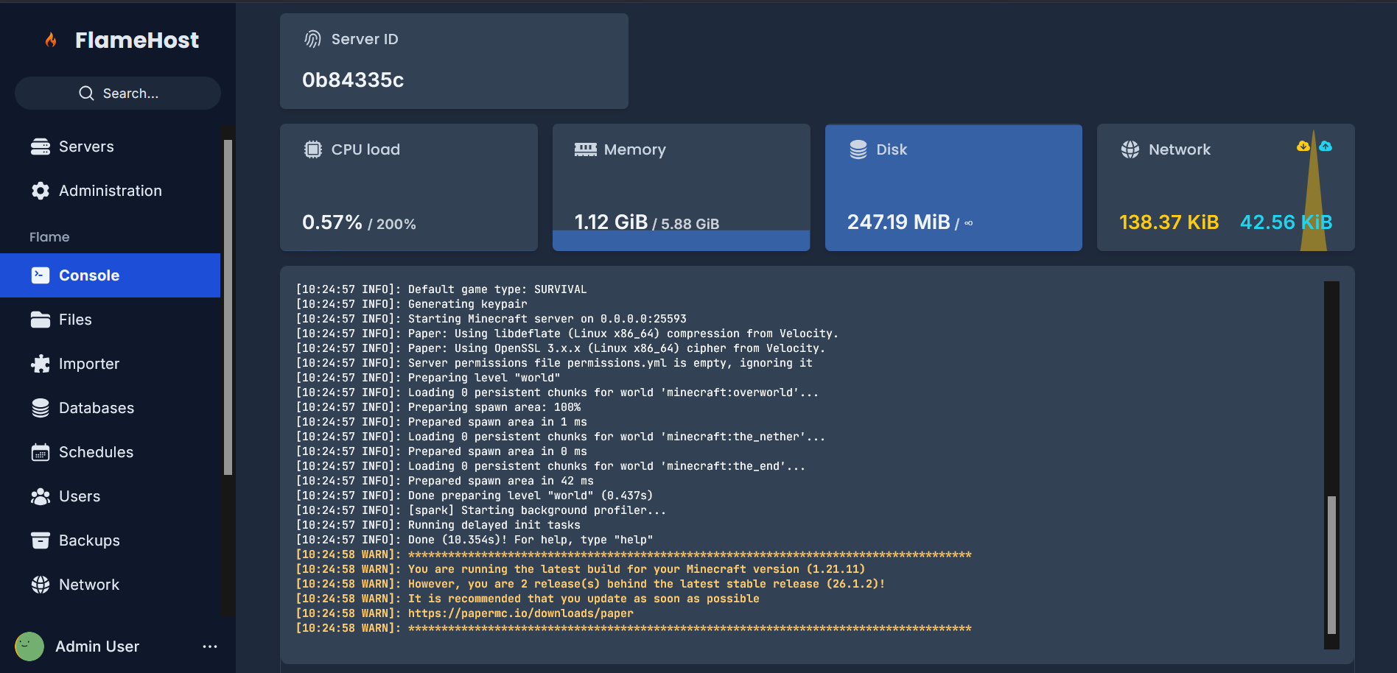Click the Servers stack icon
The height and width of the screenshot is (673, 1397).
41,147
